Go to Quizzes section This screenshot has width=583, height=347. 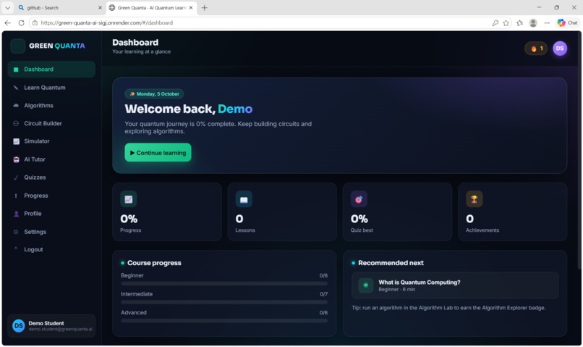point(51,177)
